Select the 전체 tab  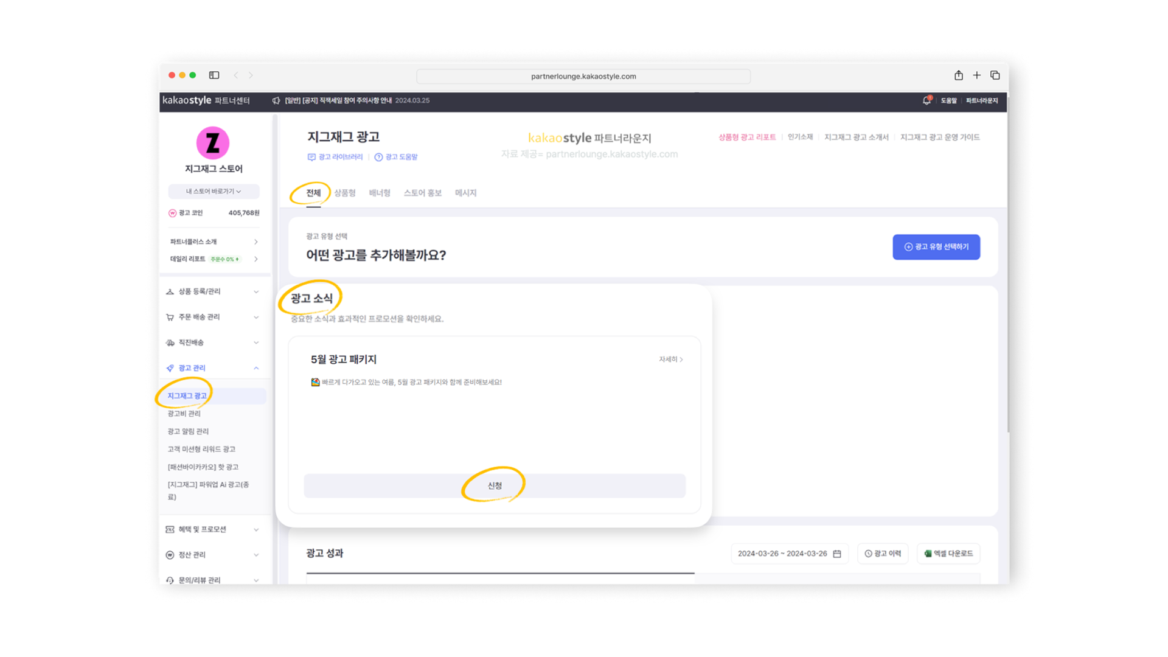click(313, 193)
